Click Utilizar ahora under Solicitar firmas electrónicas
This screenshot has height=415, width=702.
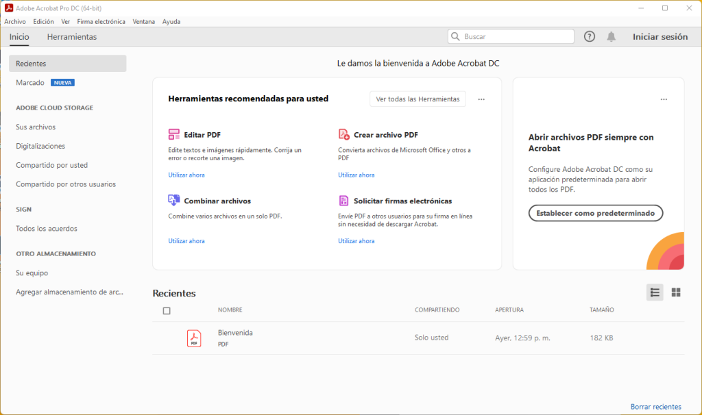tap(356, 240)
